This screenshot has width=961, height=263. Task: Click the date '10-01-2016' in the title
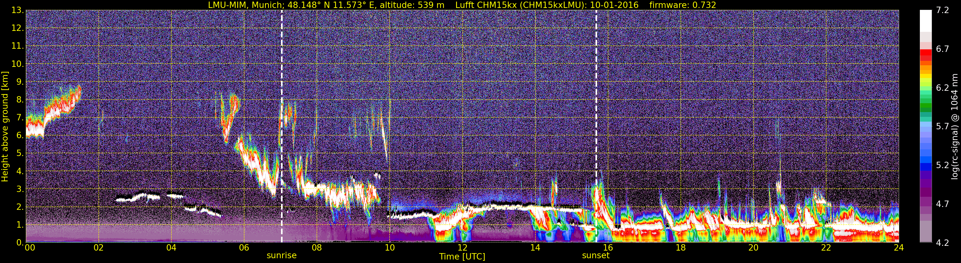pyautogui.click(x=614, y=5)
